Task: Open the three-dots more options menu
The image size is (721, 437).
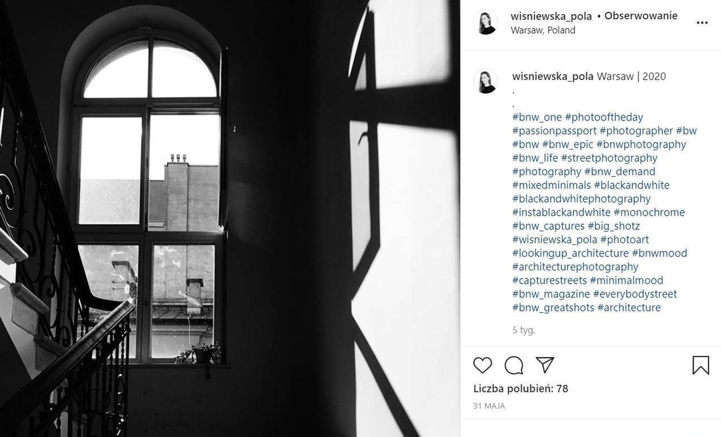Action: tap(702, 23)
